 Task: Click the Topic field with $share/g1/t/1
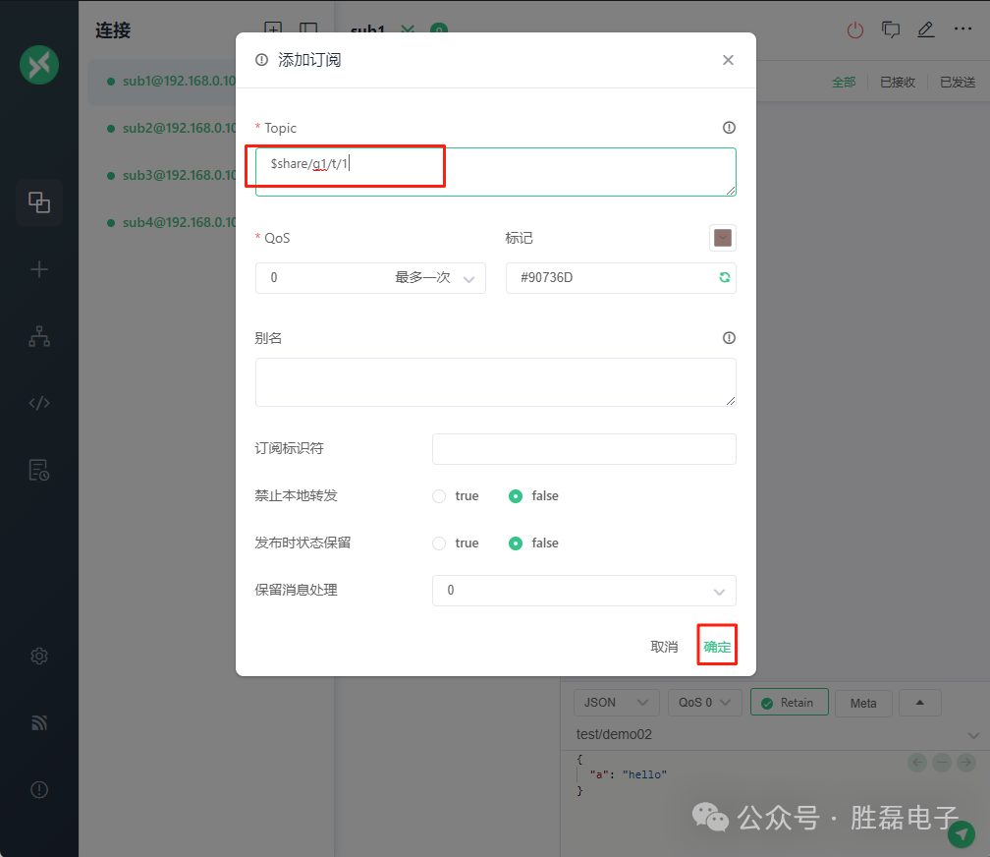click(x=496, y=172)
